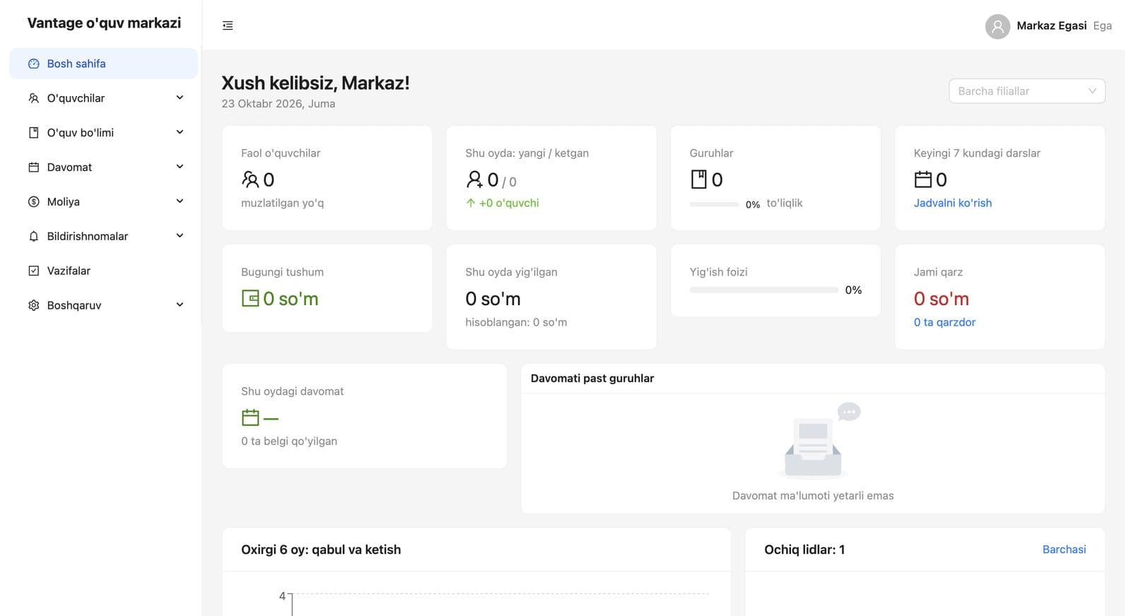
Task: Click the Guruhlar to'liqlik progress bar
Action: pyautogui.click(x=714, y=204)
